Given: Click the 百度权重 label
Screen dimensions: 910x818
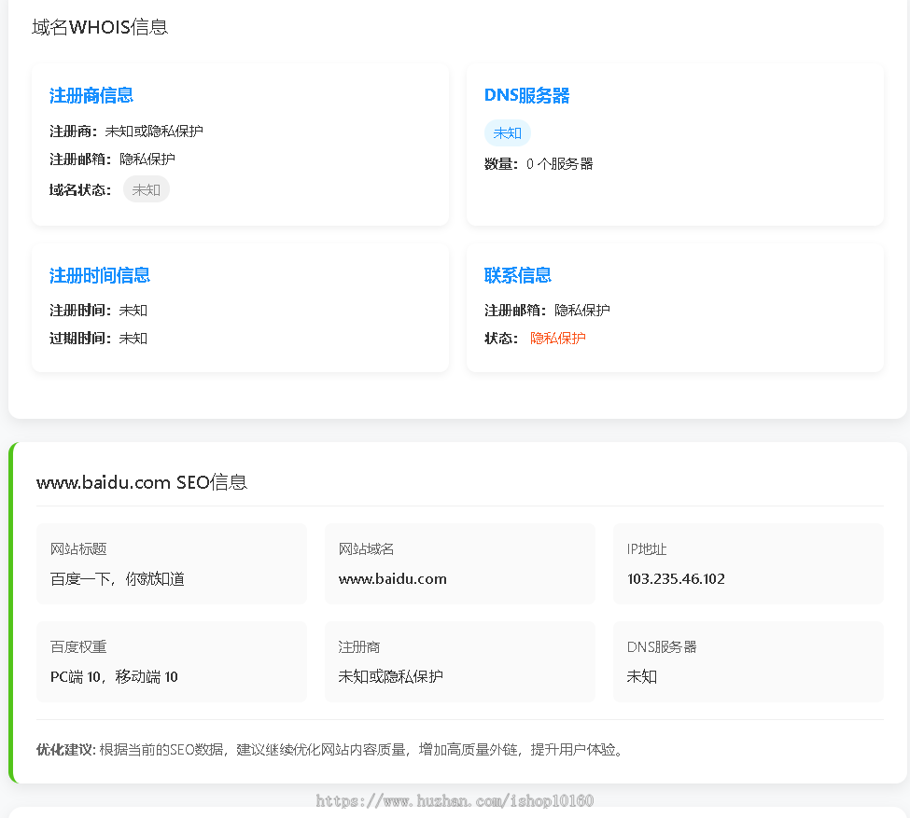Looking at the screenshot, I should [x=78, y=647].
